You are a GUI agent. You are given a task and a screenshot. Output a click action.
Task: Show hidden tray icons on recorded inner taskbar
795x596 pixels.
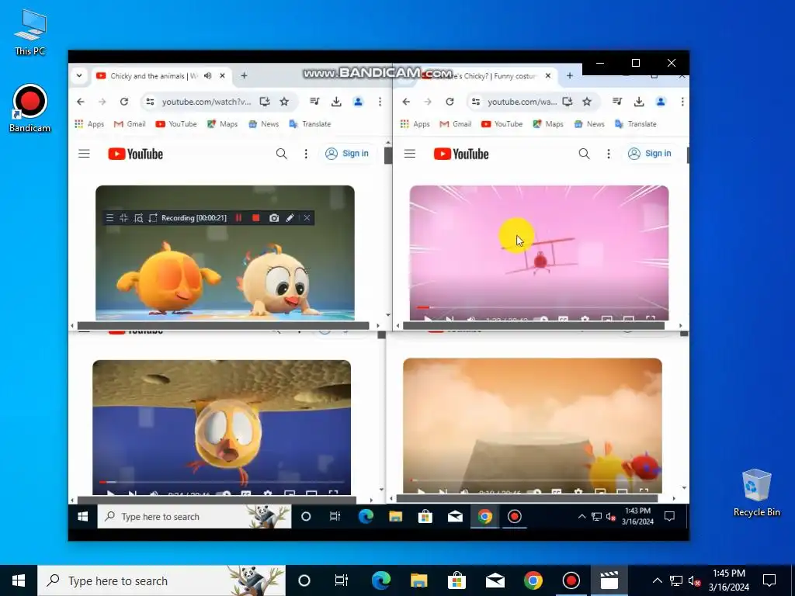582,516
